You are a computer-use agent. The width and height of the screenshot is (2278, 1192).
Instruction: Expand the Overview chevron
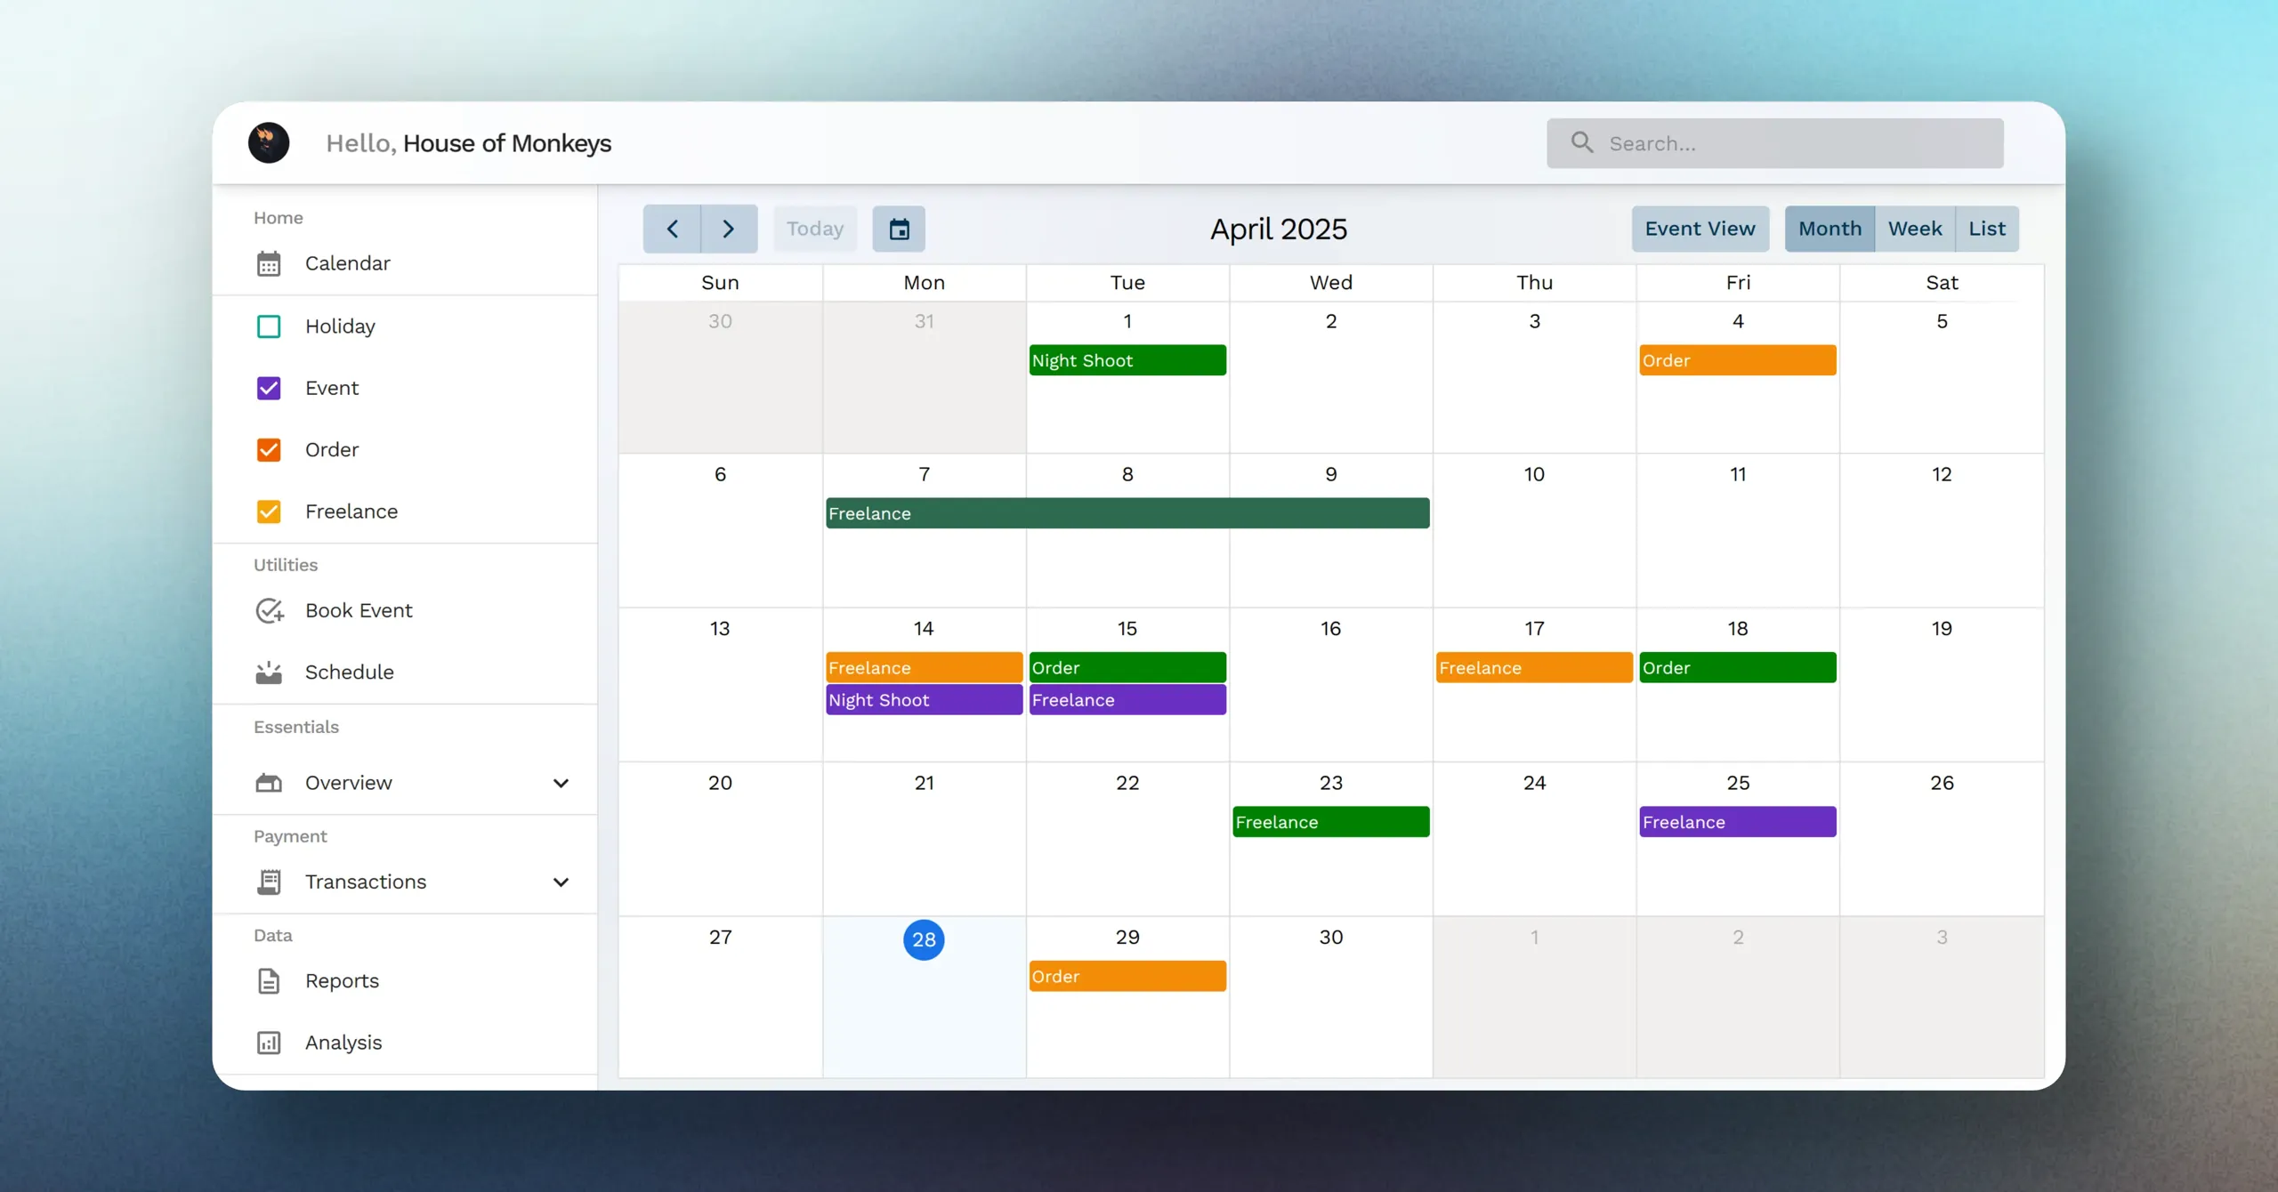pos(561,783)
